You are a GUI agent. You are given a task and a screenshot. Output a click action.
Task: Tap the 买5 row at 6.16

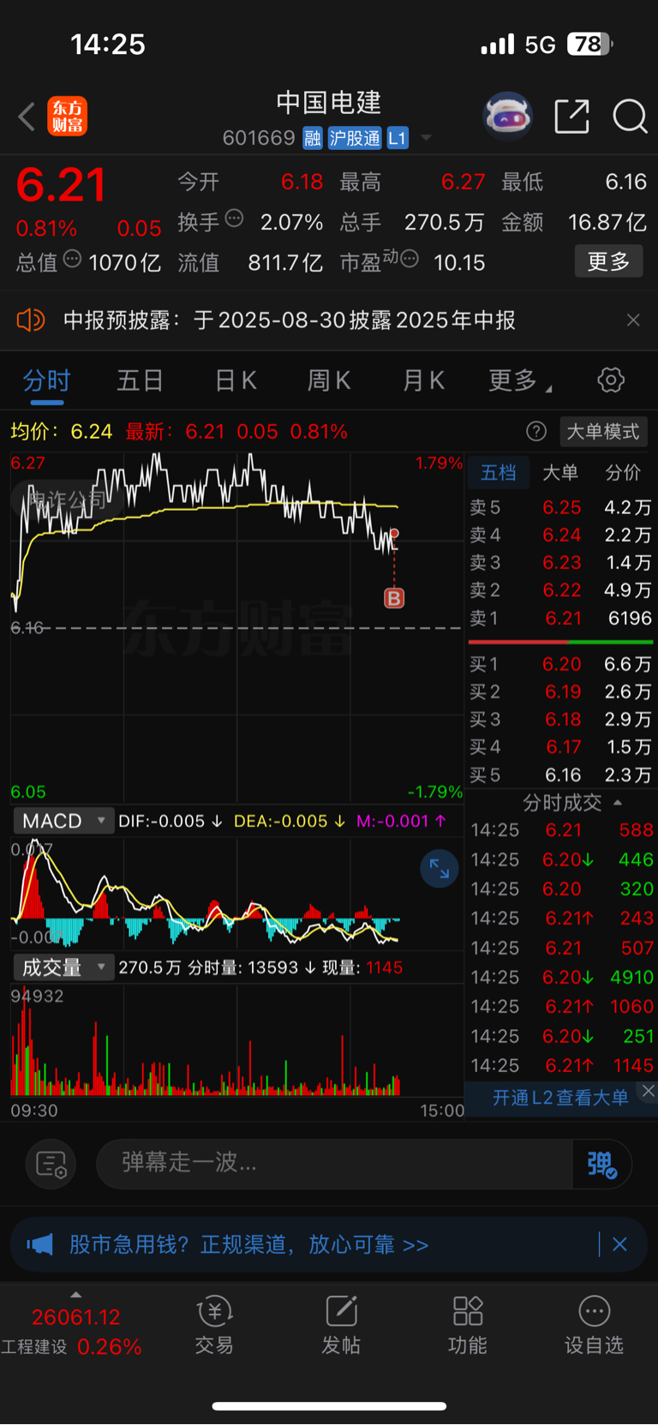[560, 775]
